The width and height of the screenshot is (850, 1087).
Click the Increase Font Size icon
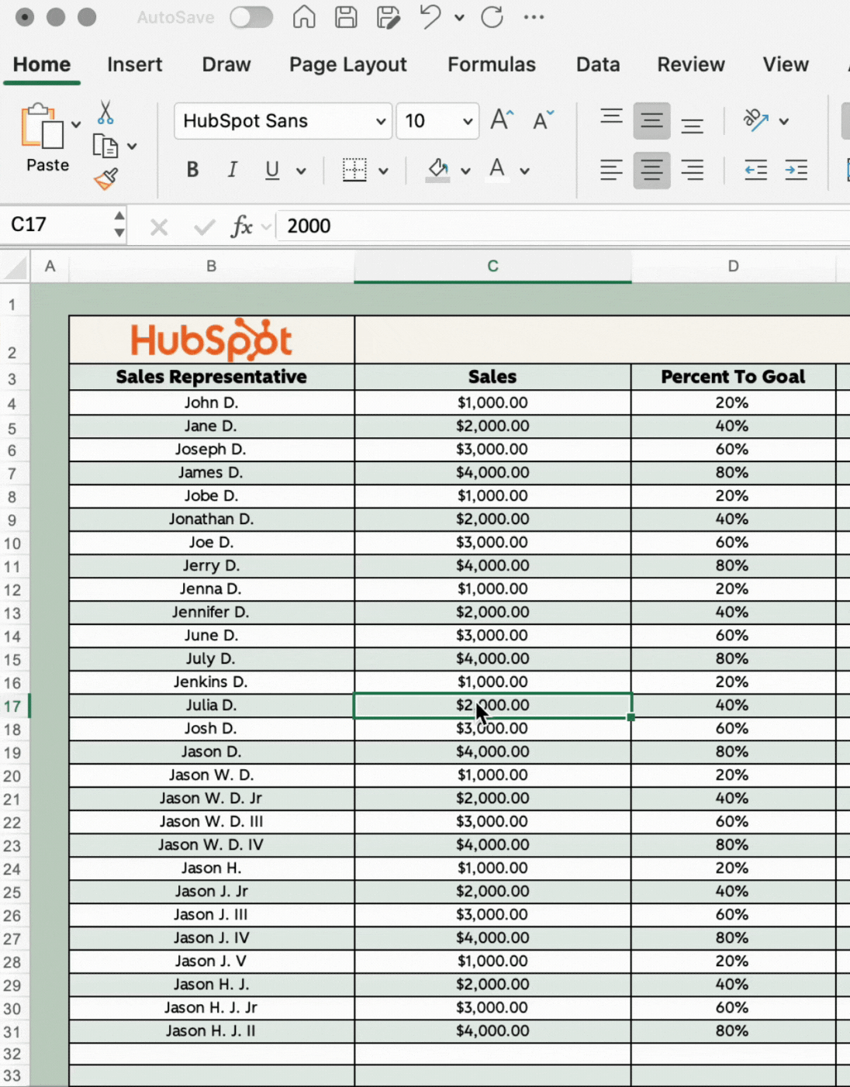[x=502, y=120]
